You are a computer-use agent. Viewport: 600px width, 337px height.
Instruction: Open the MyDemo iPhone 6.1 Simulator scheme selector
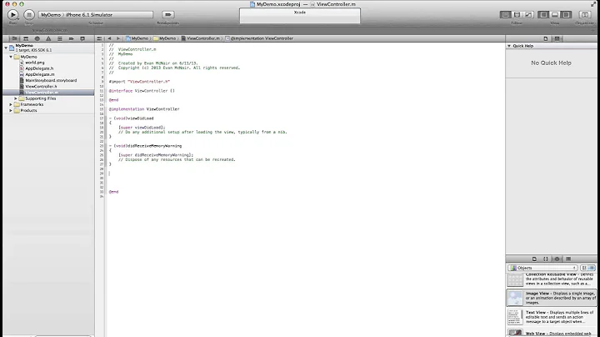(x=96, y=14)
